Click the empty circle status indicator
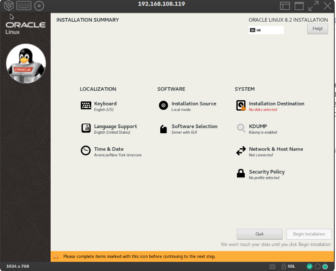The width and height of the screenshot is (336, 271). (318, 266)
